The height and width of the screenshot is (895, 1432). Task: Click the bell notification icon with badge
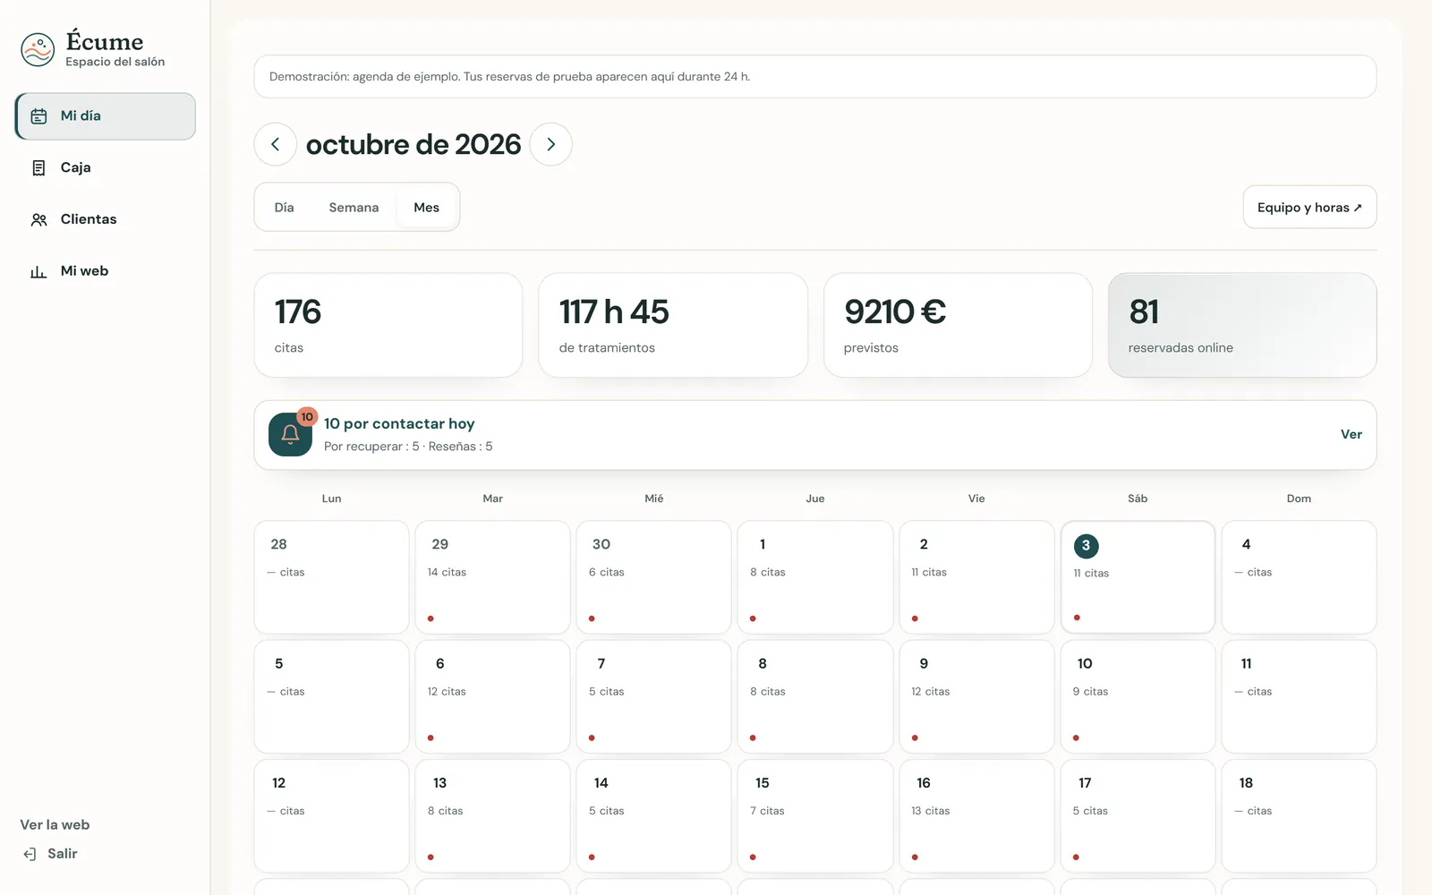pyautogui.click(x=290, y=434)
